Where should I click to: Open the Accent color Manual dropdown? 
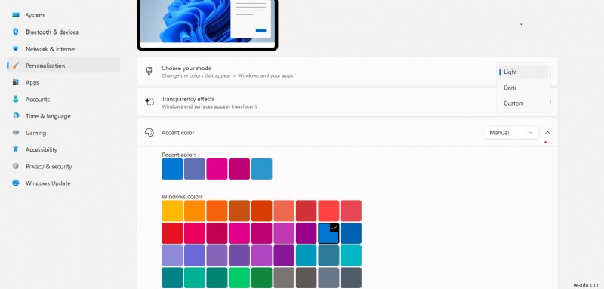point(511,132)
